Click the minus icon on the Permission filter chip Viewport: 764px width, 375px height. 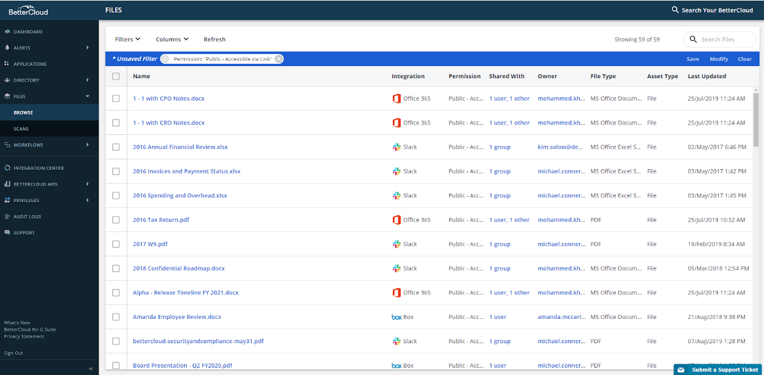(165, 59)
